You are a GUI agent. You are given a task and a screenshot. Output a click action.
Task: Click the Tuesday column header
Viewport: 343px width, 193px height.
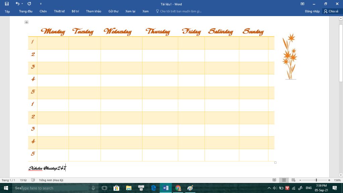pyautogui.click(x=83, y=32)
